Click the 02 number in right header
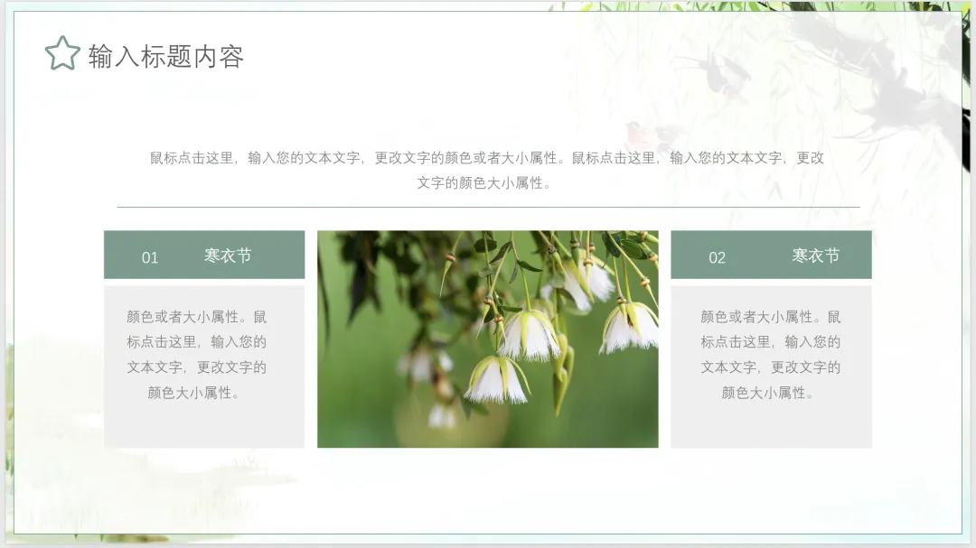This screenshot has width=976, height=548. [717, 257]
